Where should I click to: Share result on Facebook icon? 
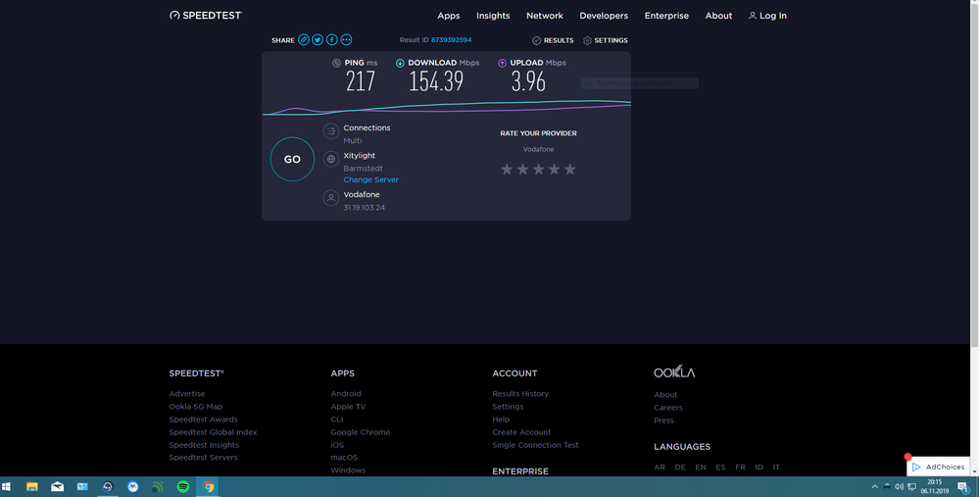332,40
